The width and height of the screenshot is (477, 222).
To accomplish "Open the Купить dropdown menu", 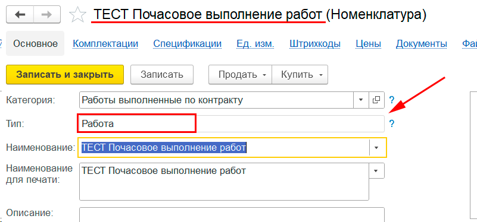I will pyautogui.click(x=300, y=74).
